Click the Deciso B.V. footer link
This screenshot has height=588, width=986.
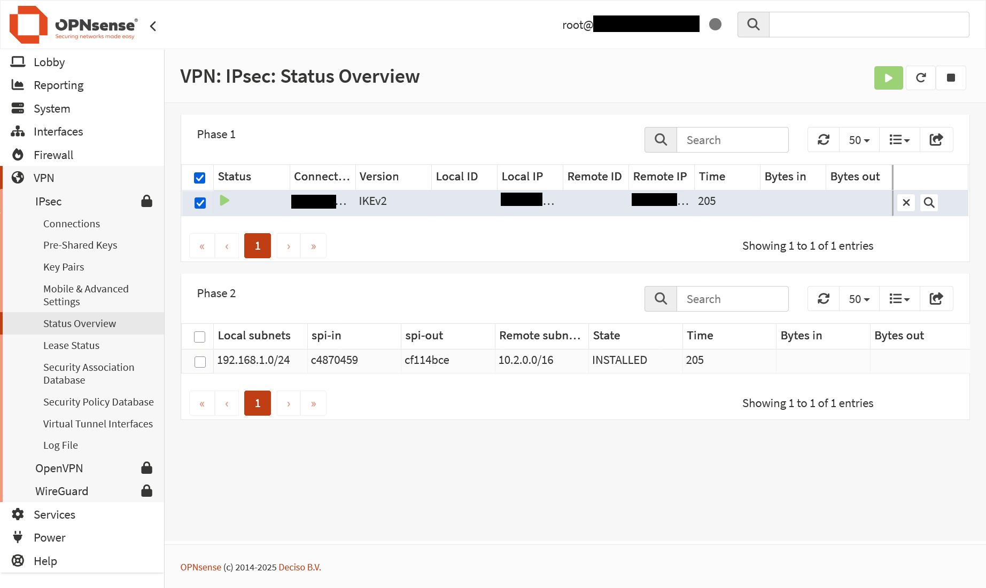coord(299,567)
